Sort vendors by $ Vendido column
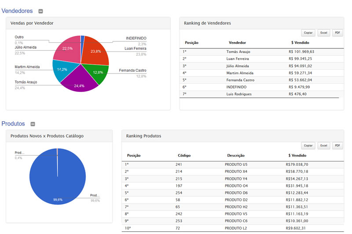The image size is (352, 234). [300, 43]
